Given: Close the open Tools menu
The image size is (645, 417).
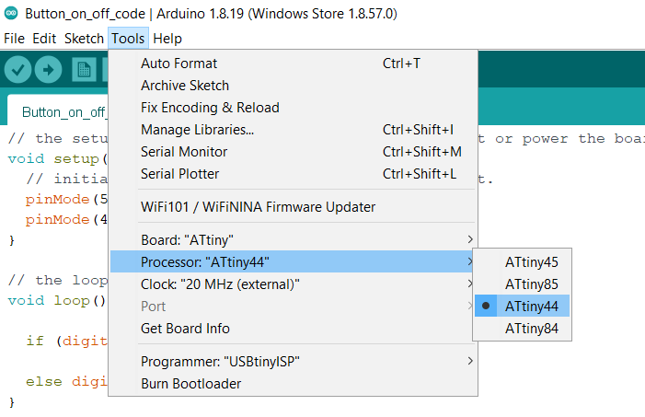Looking at the screenshot, I should coord(128,39).
